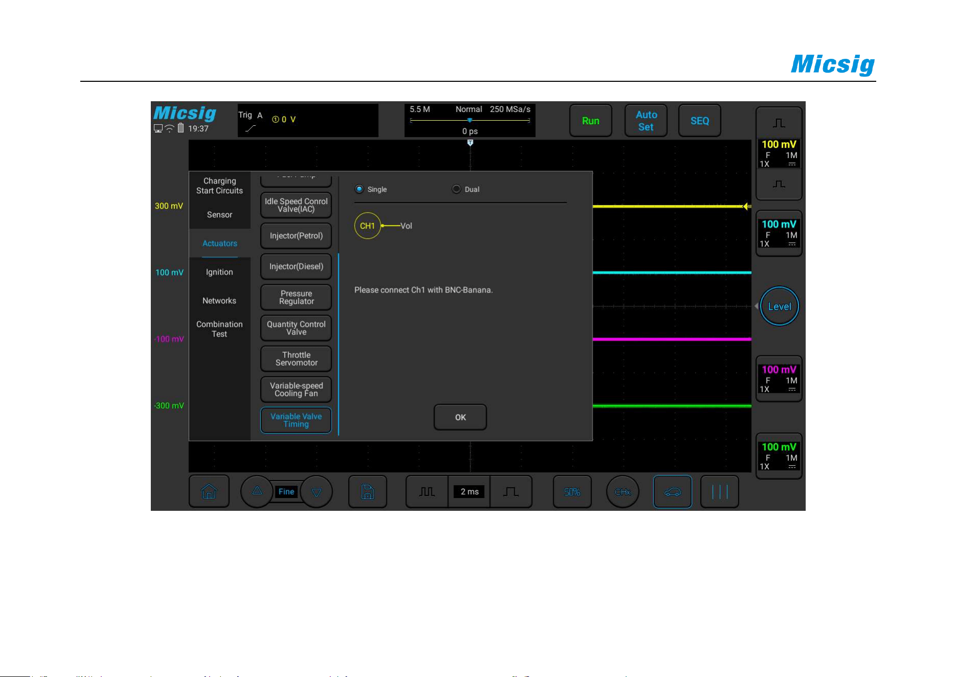Click the -300 mV green channel label
Viewport: 957px width, 677px height.
[x=169, y=405]
